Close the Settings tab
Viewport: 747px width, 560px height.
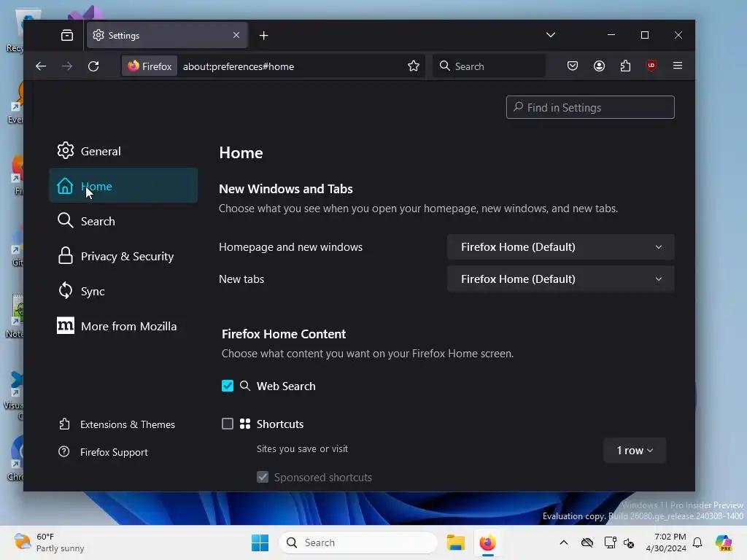[236, 35]
